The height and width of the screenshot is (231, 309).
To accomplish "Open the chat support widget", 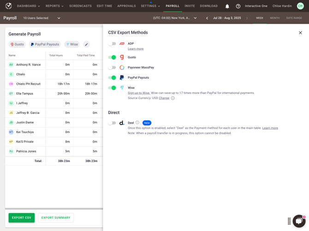I will [x=299, y=221].
